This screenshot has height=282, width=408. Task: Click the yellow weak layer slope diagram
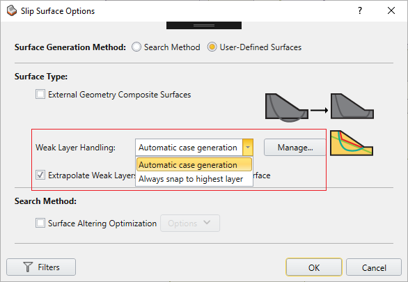click(x=352, y=143)
